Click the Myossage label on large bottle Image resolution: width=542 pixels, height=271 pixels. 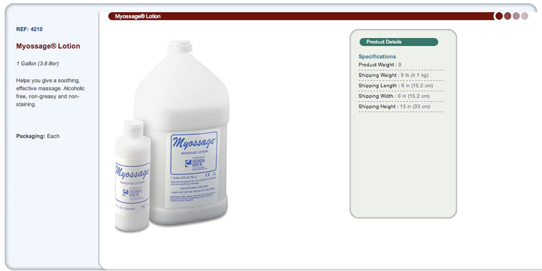194,153
